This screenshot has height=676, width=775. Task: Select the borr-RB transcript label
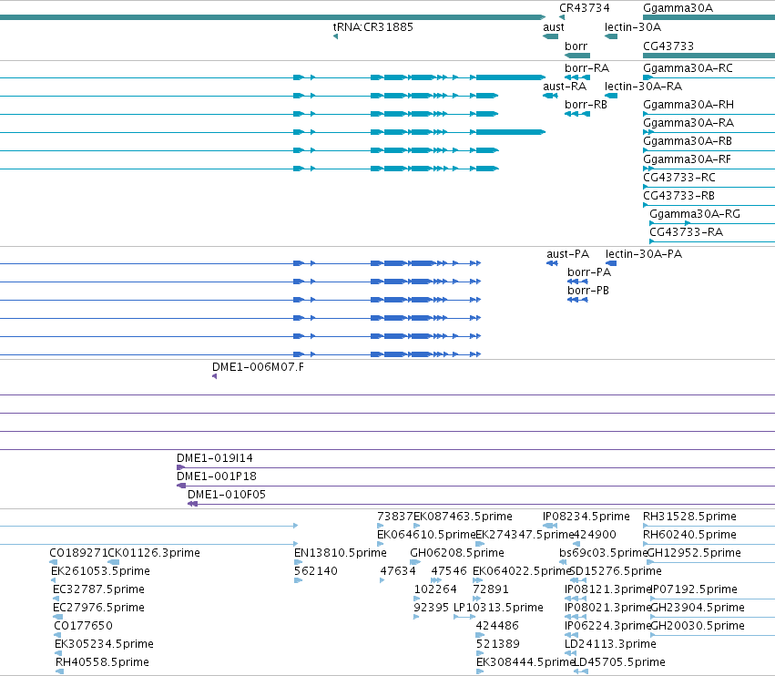(586, 105)
